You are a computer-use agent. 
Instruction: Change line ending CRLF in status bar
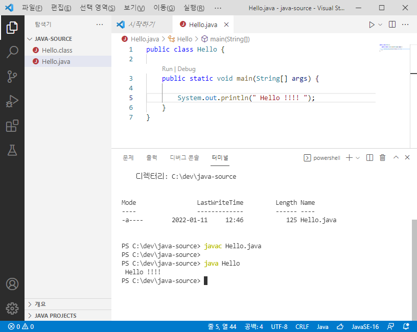(302, 326)
